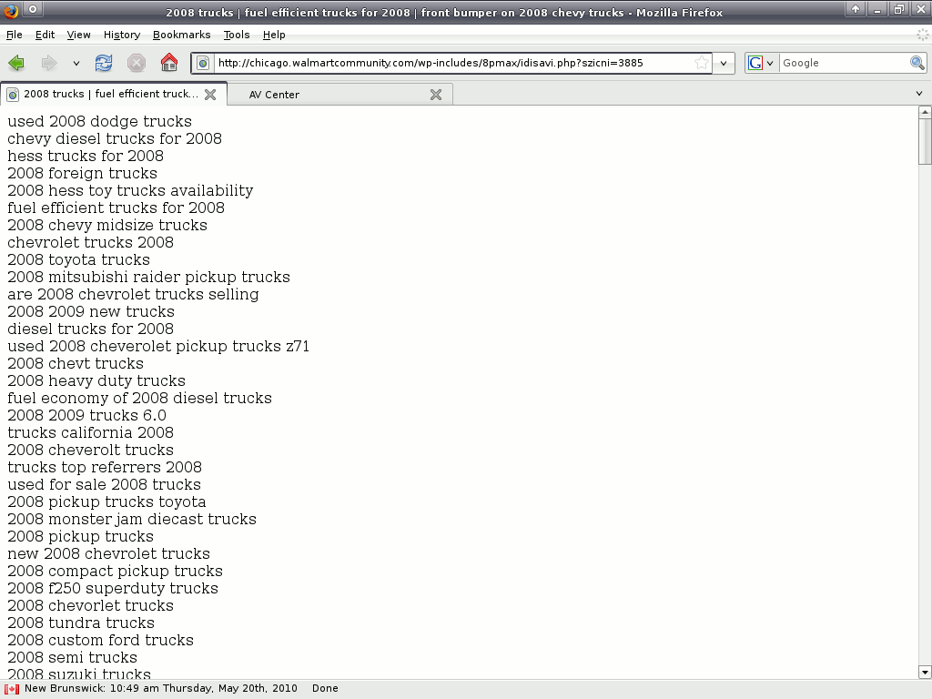Click the magnifier search button
The height and width of the screenshot is (699, 932).
coord(917,63)
